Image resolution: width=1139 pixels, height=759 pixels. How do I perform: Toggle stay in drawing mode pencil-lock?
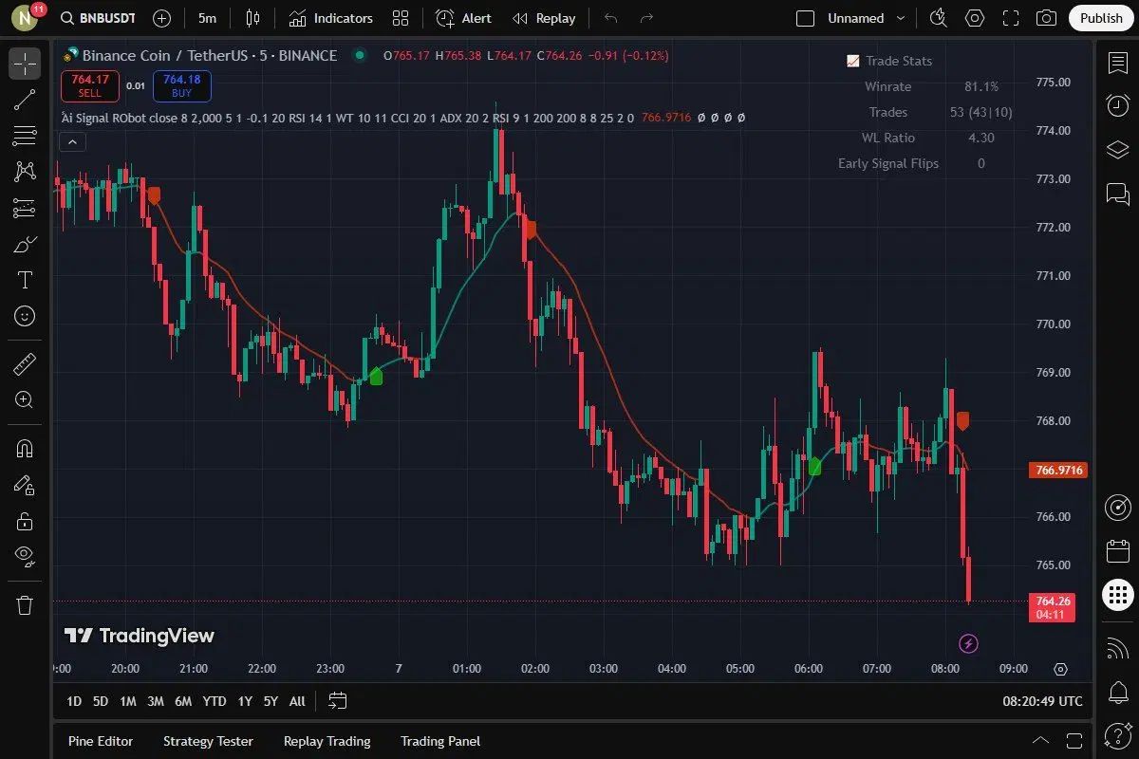[x=25, y=485]
